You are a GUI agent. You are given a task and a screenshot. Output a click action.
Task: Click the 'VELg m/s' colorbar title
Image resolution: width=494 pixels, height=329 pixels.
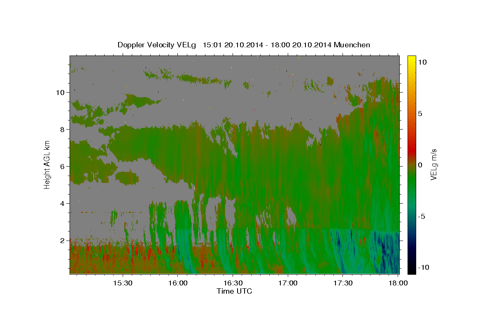point(434,164)
